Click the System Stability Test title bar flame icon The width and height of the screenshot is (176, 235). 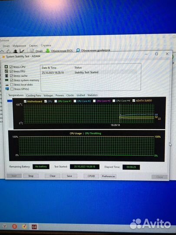[3, 57]
